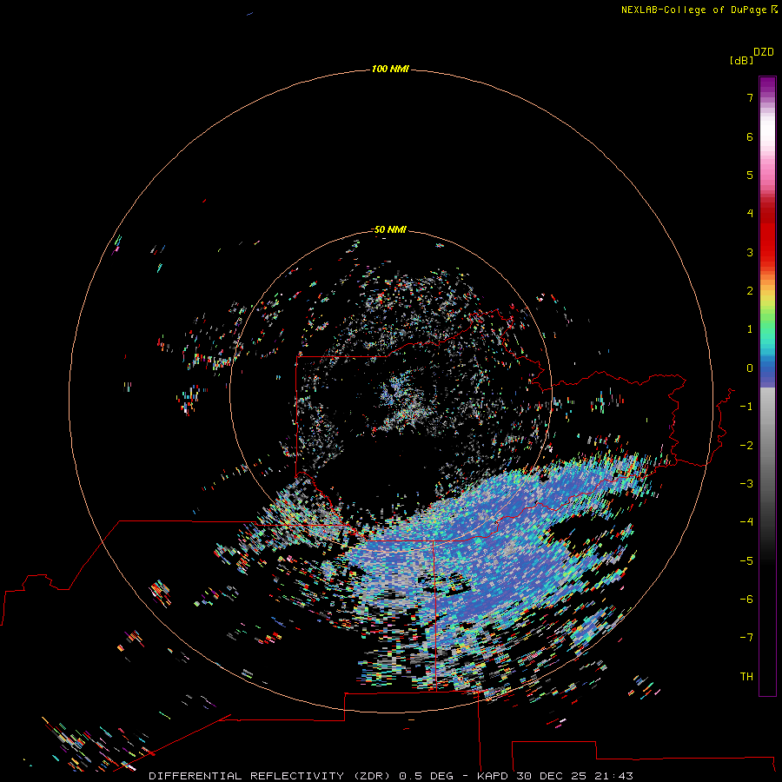Click the 21:43 timestamp

pyautogui.click(x=613, y=776)
